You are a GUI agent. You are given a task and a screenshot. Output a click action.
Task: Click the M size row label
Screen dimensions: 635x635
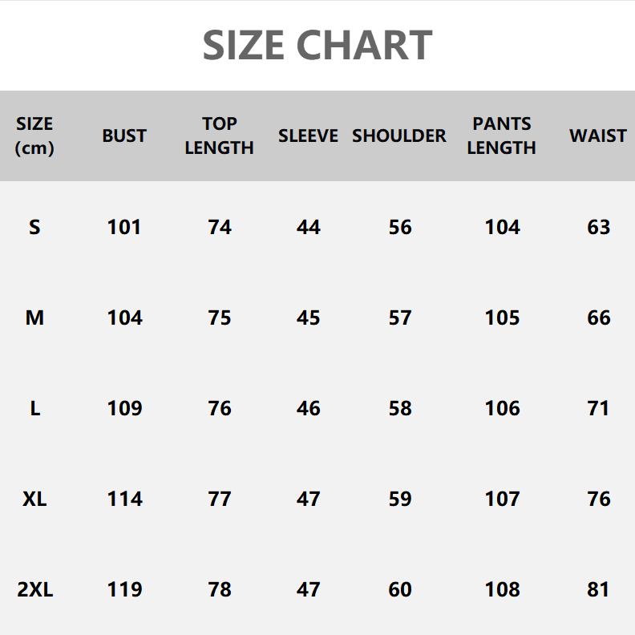click(34, 317)
